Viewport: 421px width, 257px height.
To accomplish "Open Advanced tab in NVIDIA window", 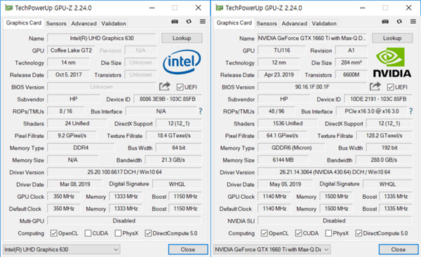I will pos(294,24).
